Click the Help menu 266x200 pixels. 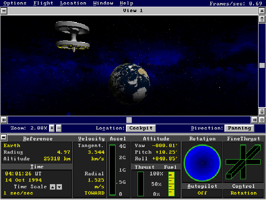tap(126, 3)
